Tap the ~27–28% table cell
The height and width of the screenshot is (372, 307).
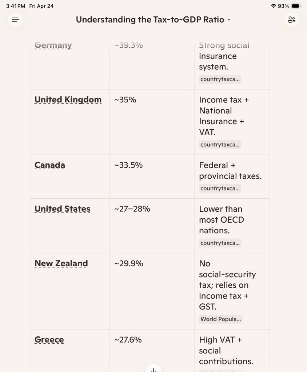pos(132,209)
